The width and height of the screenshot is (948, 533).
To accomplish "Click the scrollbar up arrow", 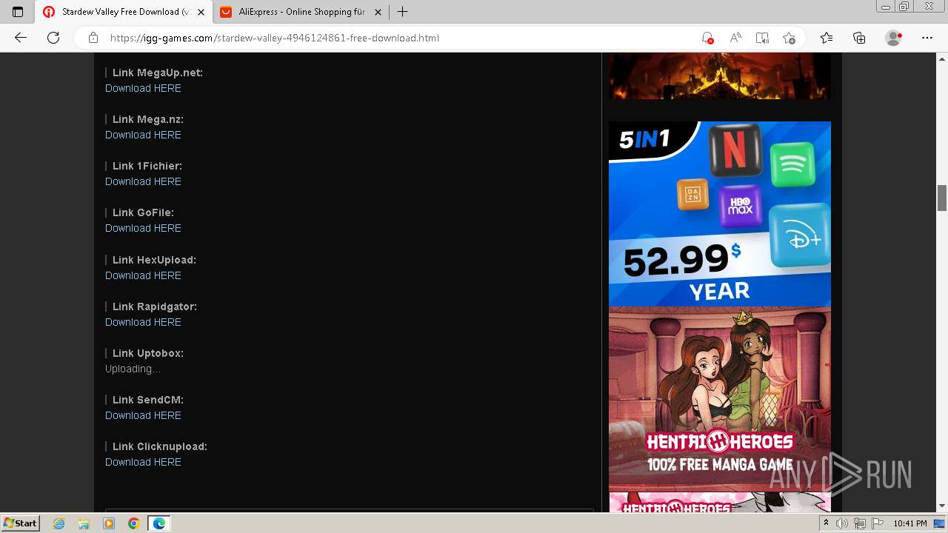I will (x=942, y=58).
